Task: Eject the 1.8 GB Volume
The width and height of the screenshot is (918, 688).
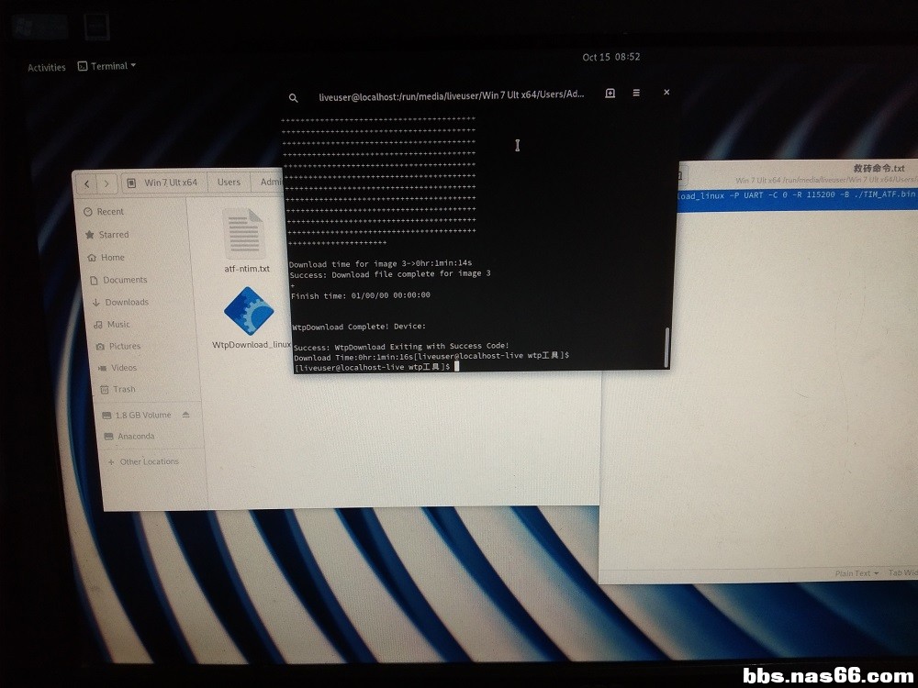Action: click(x=185, y=415)
